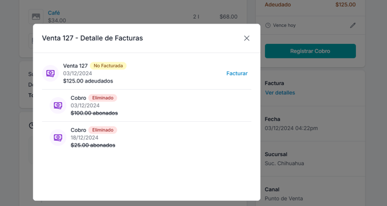The width and height of the screenshot is (387, 206).
Task: Click the Venta 127 money icon
Action: (x=51, y=73)
